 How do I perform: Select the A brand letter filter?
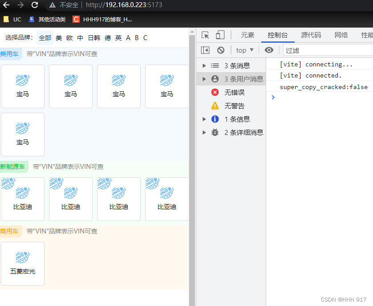[x=128, y=38]
